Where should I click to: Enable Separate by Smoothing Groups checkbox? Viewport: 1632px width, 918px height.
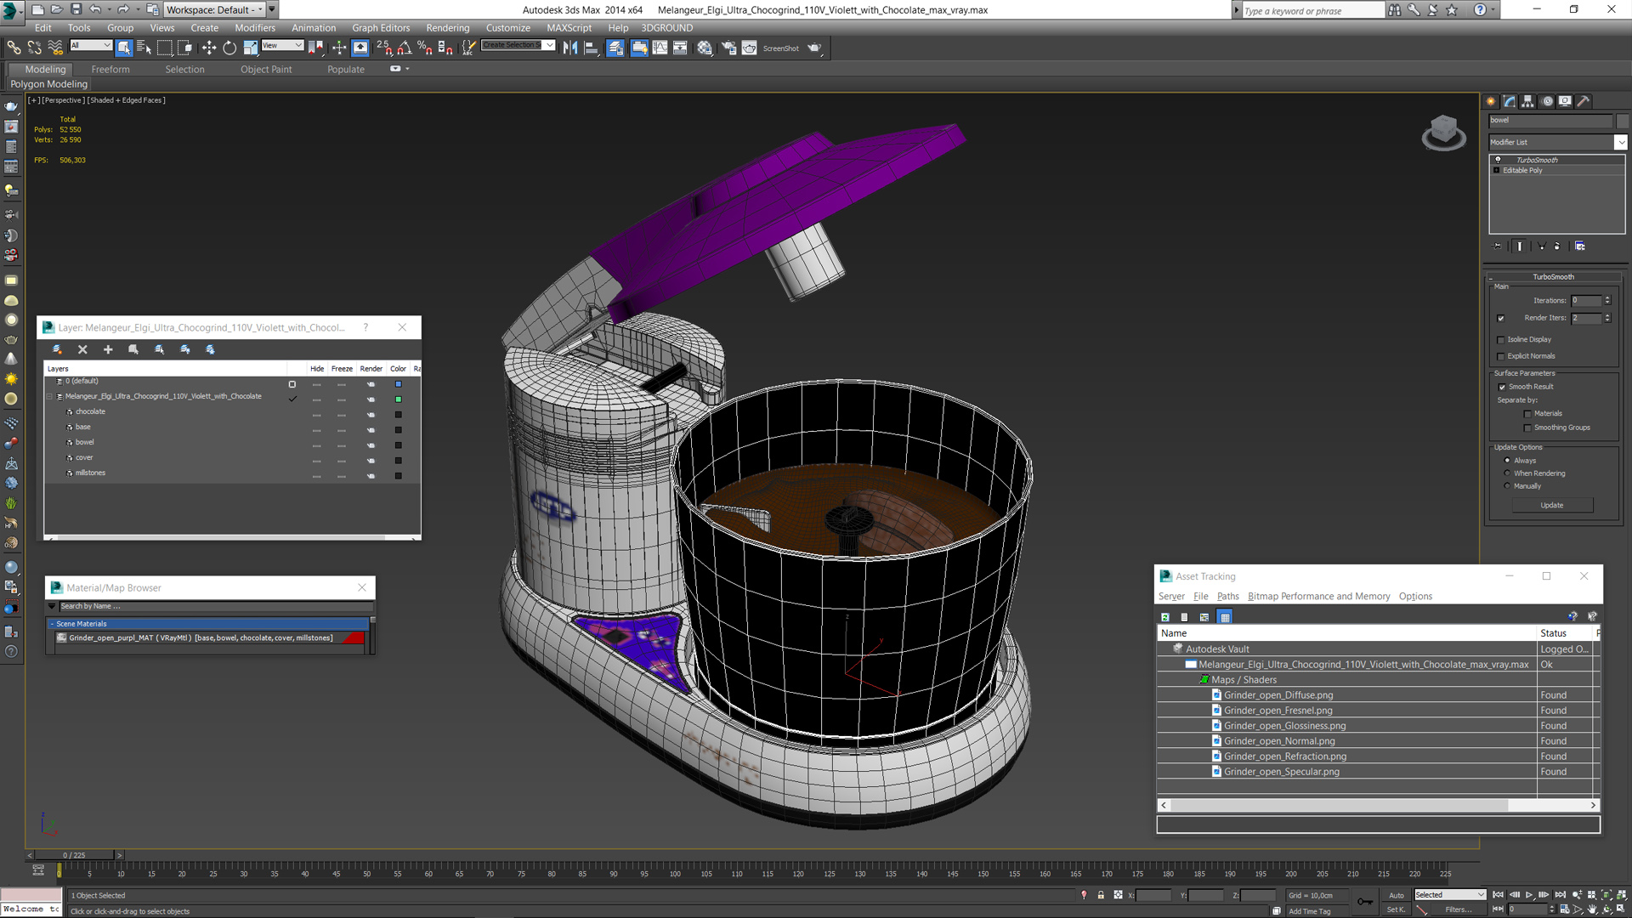[1527, 428]
